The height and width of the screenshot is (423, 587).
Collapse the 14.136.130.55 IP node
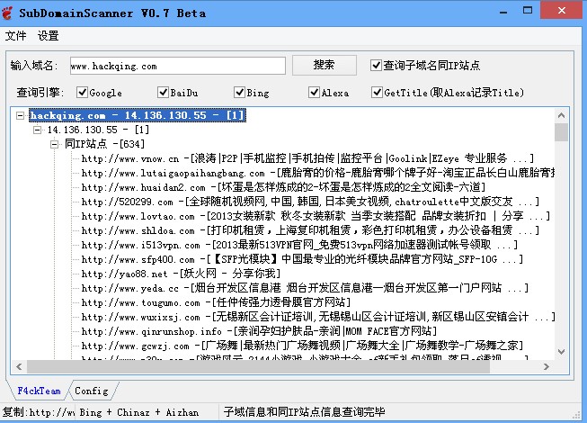[x=38, y=130]
